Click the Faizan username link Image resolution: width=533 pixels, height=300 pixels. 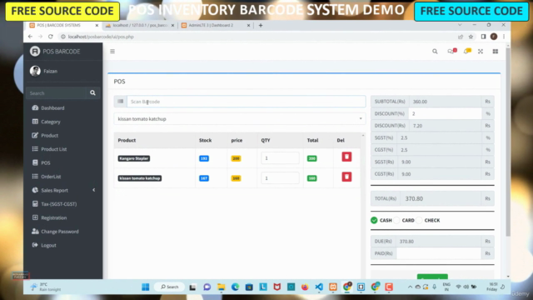pyautogui.click(x=50, y=71)
